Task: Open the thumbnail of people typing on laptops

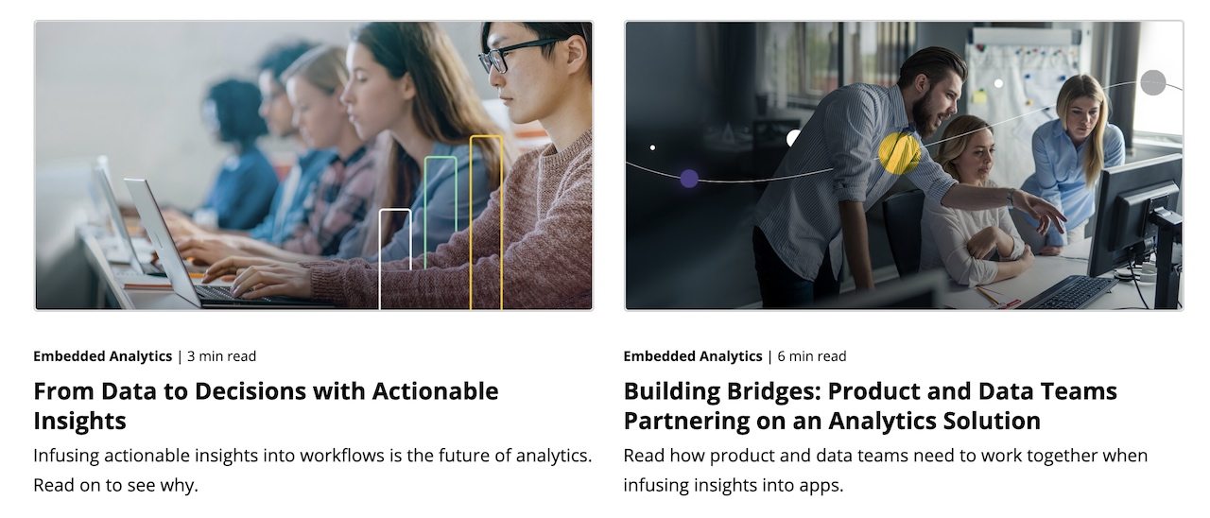Action: click(x=314, y=165)
